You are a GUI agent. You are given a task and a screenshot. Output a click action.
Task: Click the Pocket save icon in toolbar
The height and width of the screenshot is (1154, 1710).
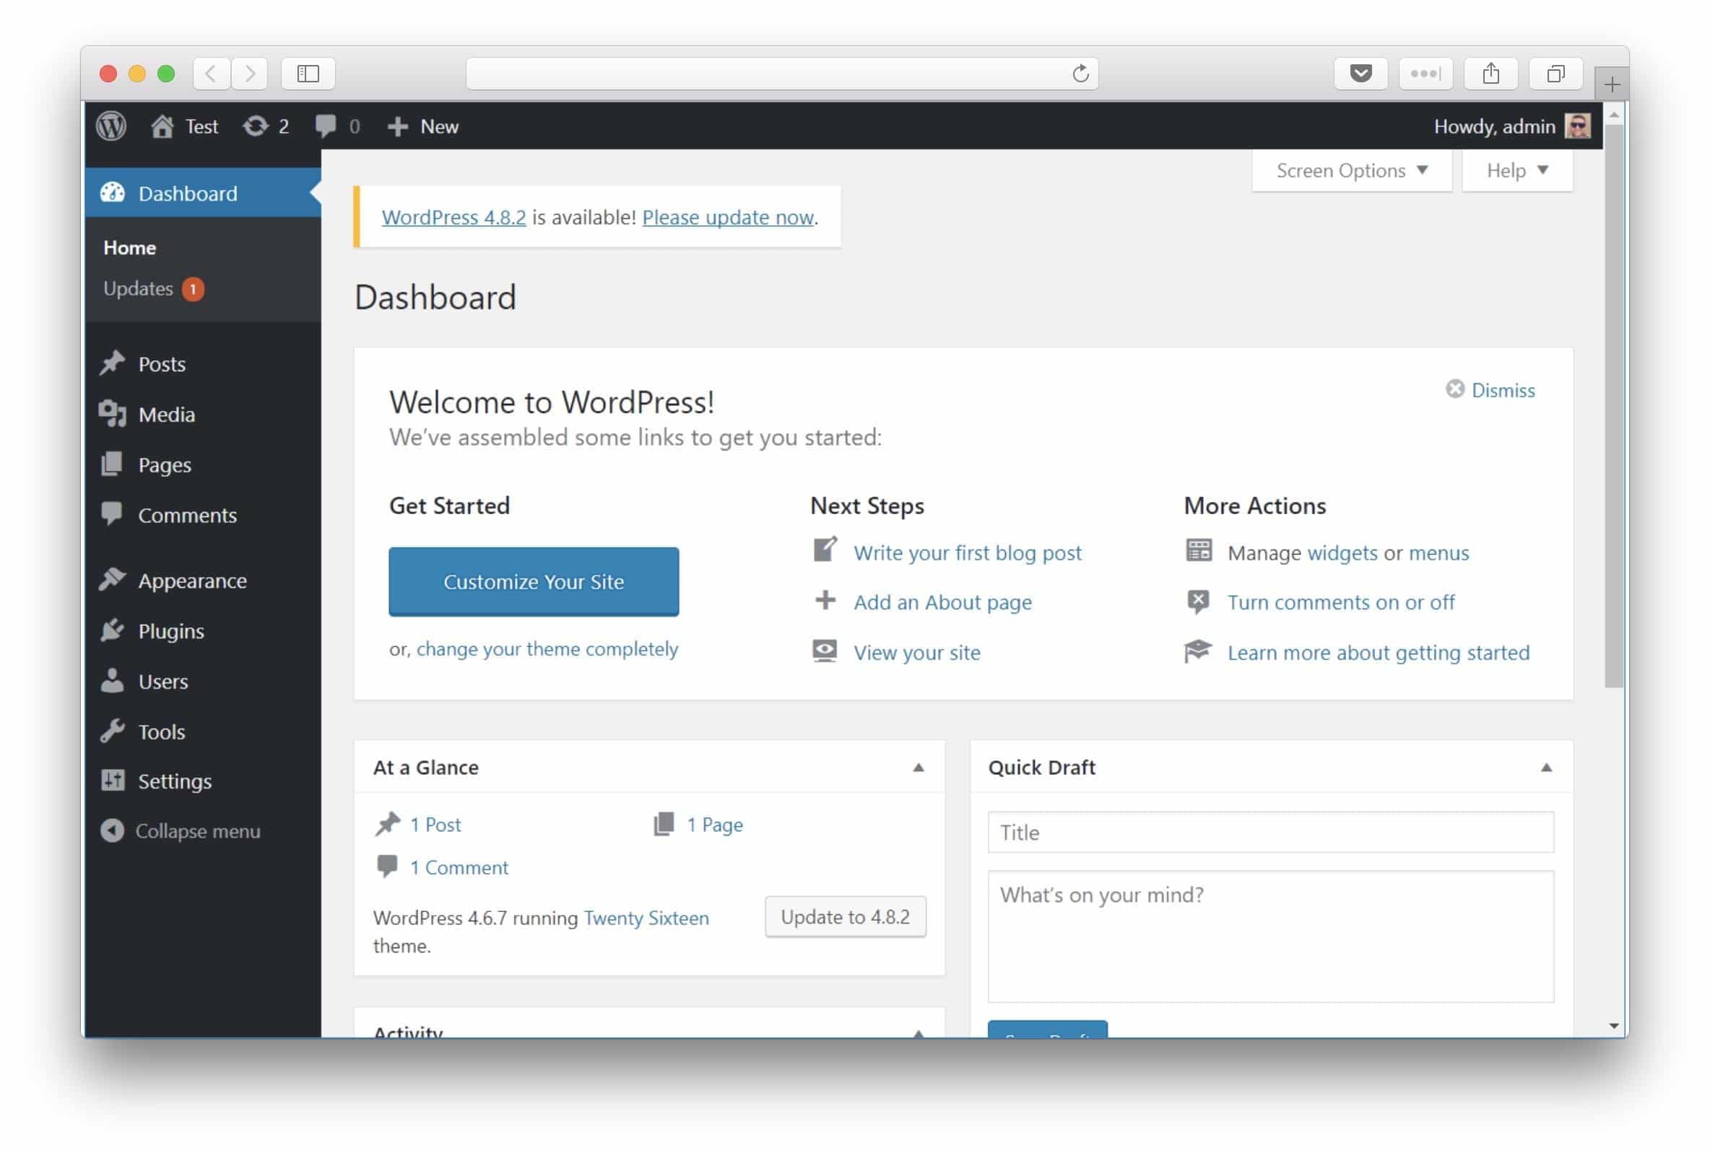click(x=1360, y=74)
